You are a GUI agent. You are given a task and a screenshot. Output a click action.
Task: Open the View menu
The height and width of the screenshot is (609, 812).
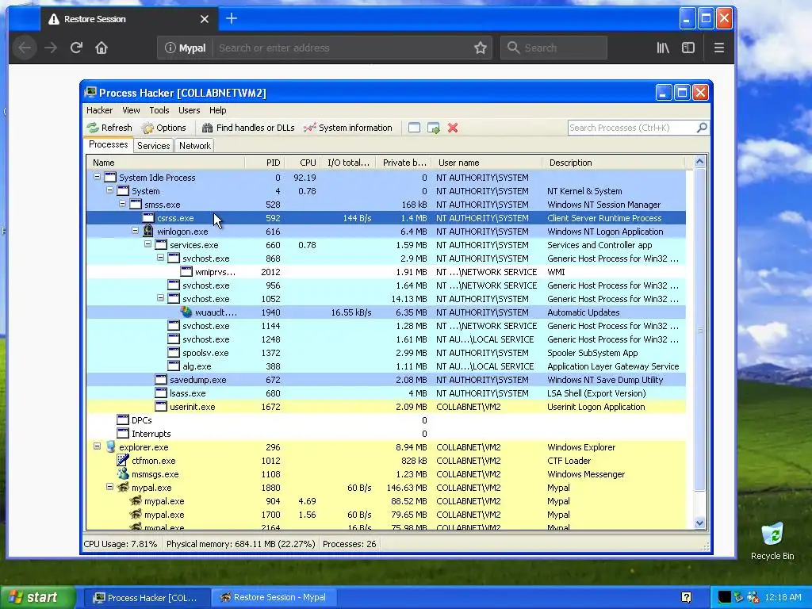131,110
